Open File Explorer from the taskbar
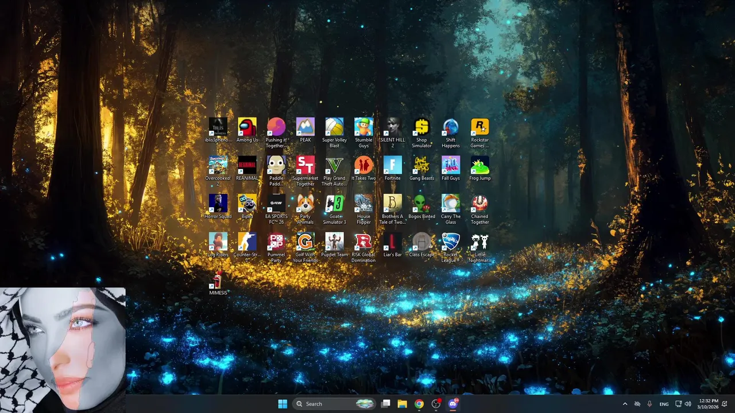The height and width of the screenshot is (413, 735). click(402, 404)
